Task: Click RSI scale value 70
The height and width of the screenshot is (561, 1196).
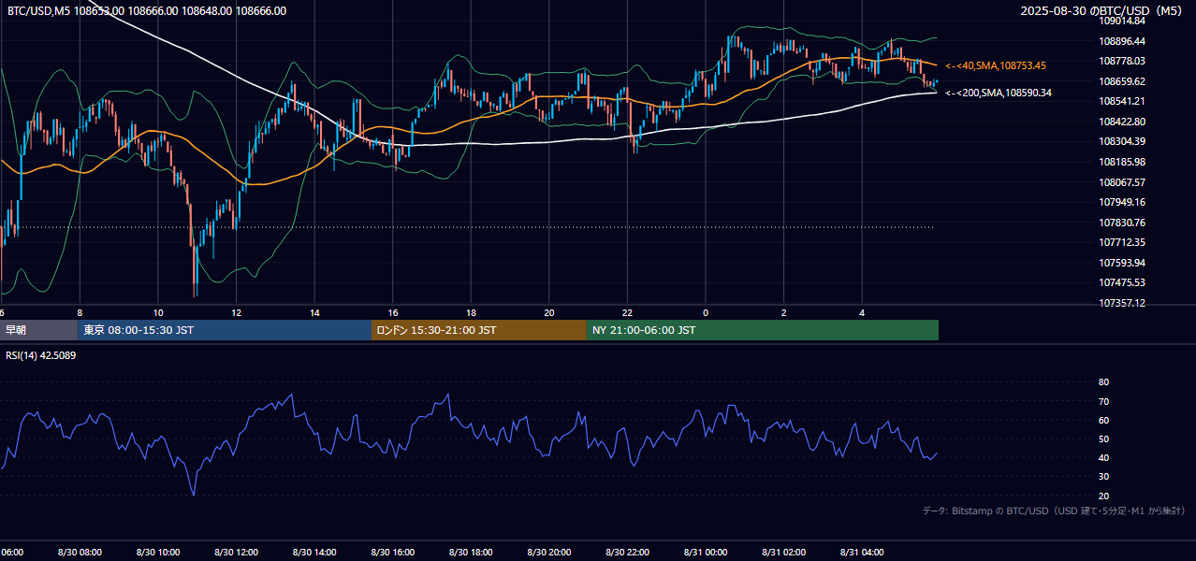Action: 1103,401
